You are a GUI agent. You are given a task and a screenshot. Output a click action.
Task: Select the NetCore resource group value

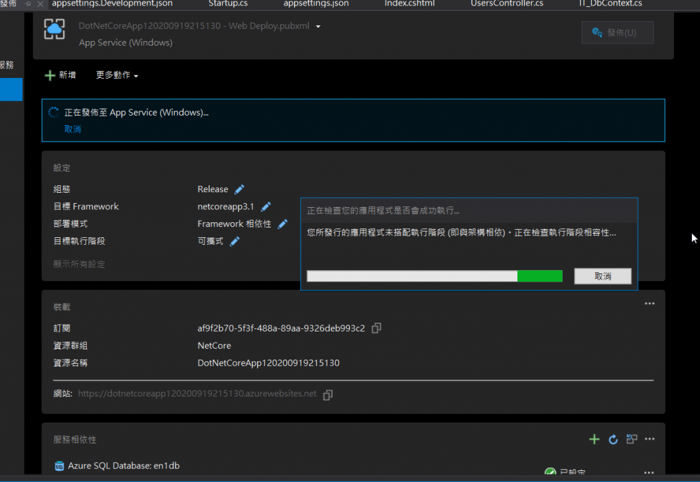214,346
